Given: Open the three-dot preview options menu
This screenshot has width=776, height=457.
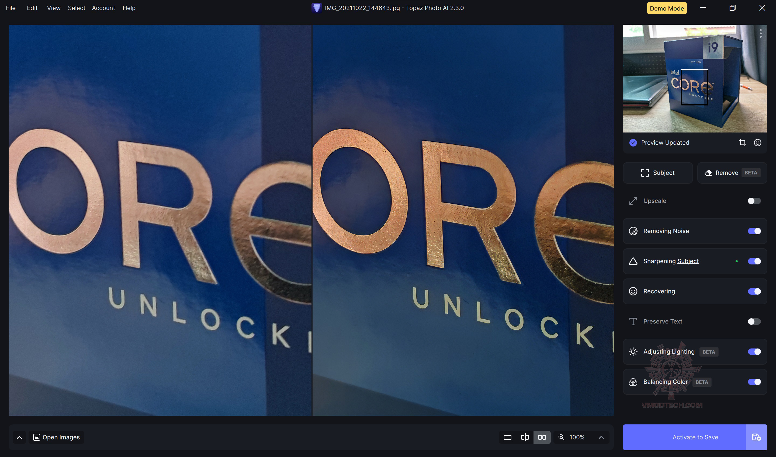Looking at the screenshot, I should coord(760,33).
